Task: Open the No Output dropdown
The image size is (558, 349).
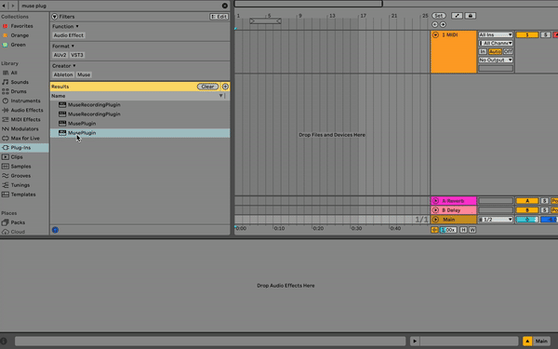Action: (x=496, y=60)
